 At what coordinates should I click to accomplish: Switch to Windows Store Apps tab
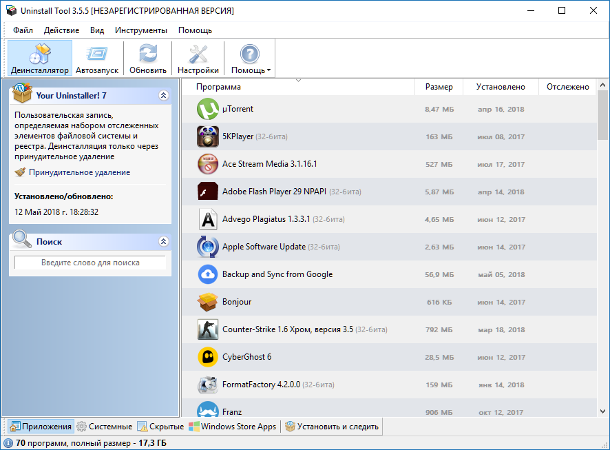click(233, 427)
